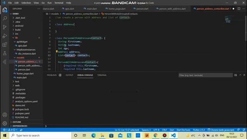Open README.md in explorer
This screenshot has width=247, height=139.
pyautogui.click(x=22, y=117)
